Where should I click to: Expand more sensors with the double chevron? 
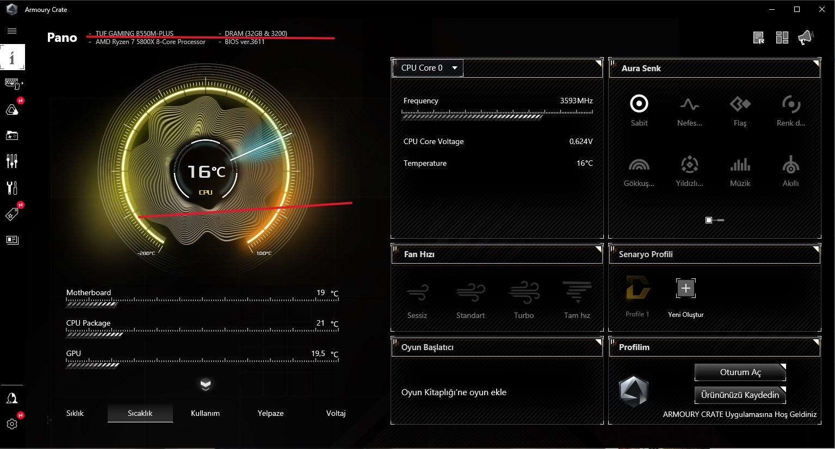coord(205,384)
